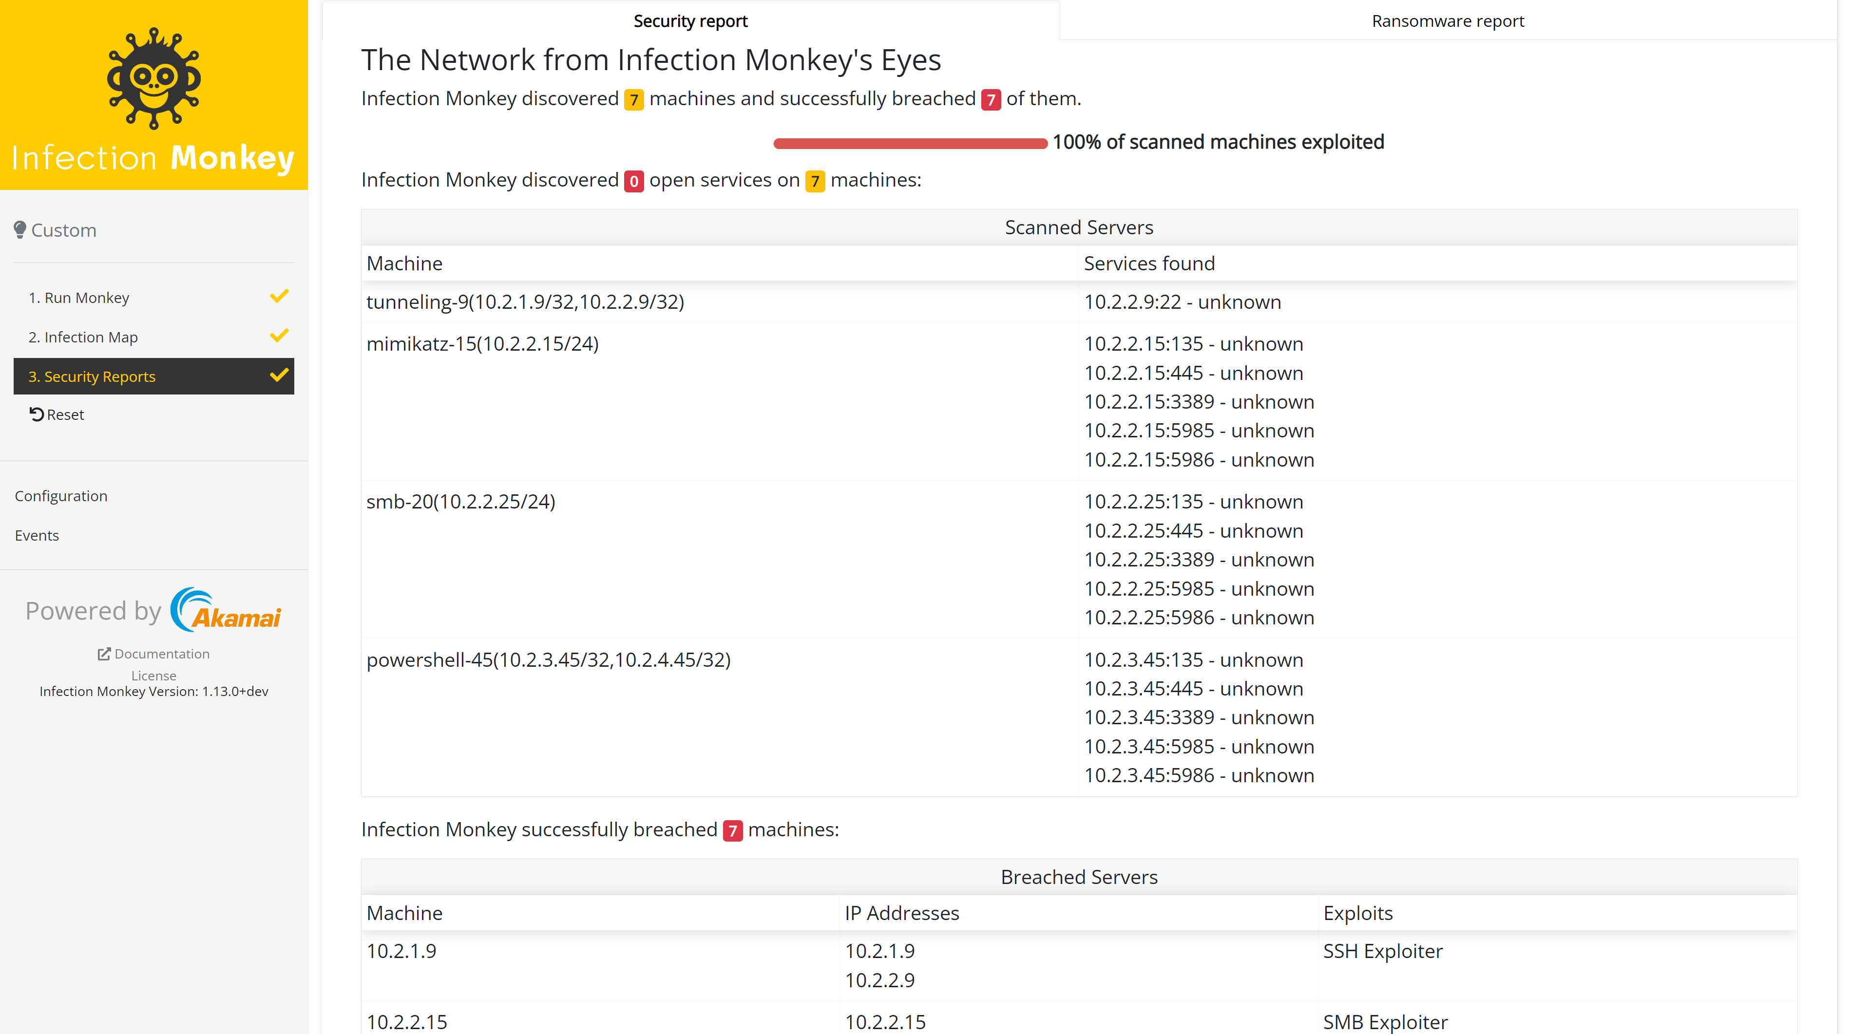
Task: Open the License link
Action: tap(153, 675)
